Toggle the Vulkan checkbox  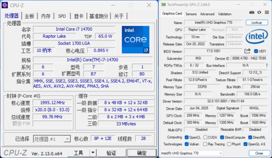pos(187,144)
